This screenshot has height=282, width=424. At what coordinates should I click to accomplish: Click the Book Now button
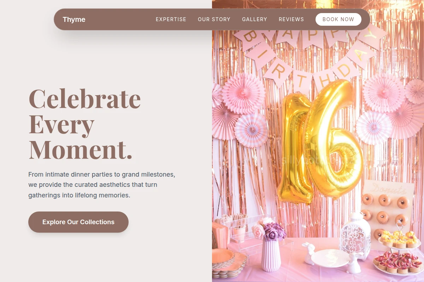[338, 19]
